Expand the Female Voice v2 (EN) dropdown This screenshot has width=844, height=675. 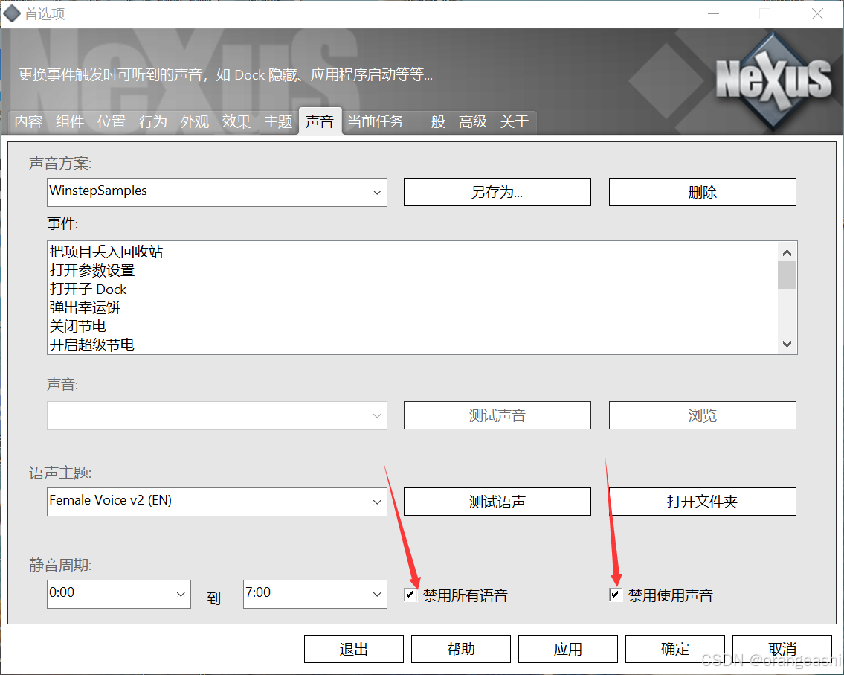(x=217, y=502)
